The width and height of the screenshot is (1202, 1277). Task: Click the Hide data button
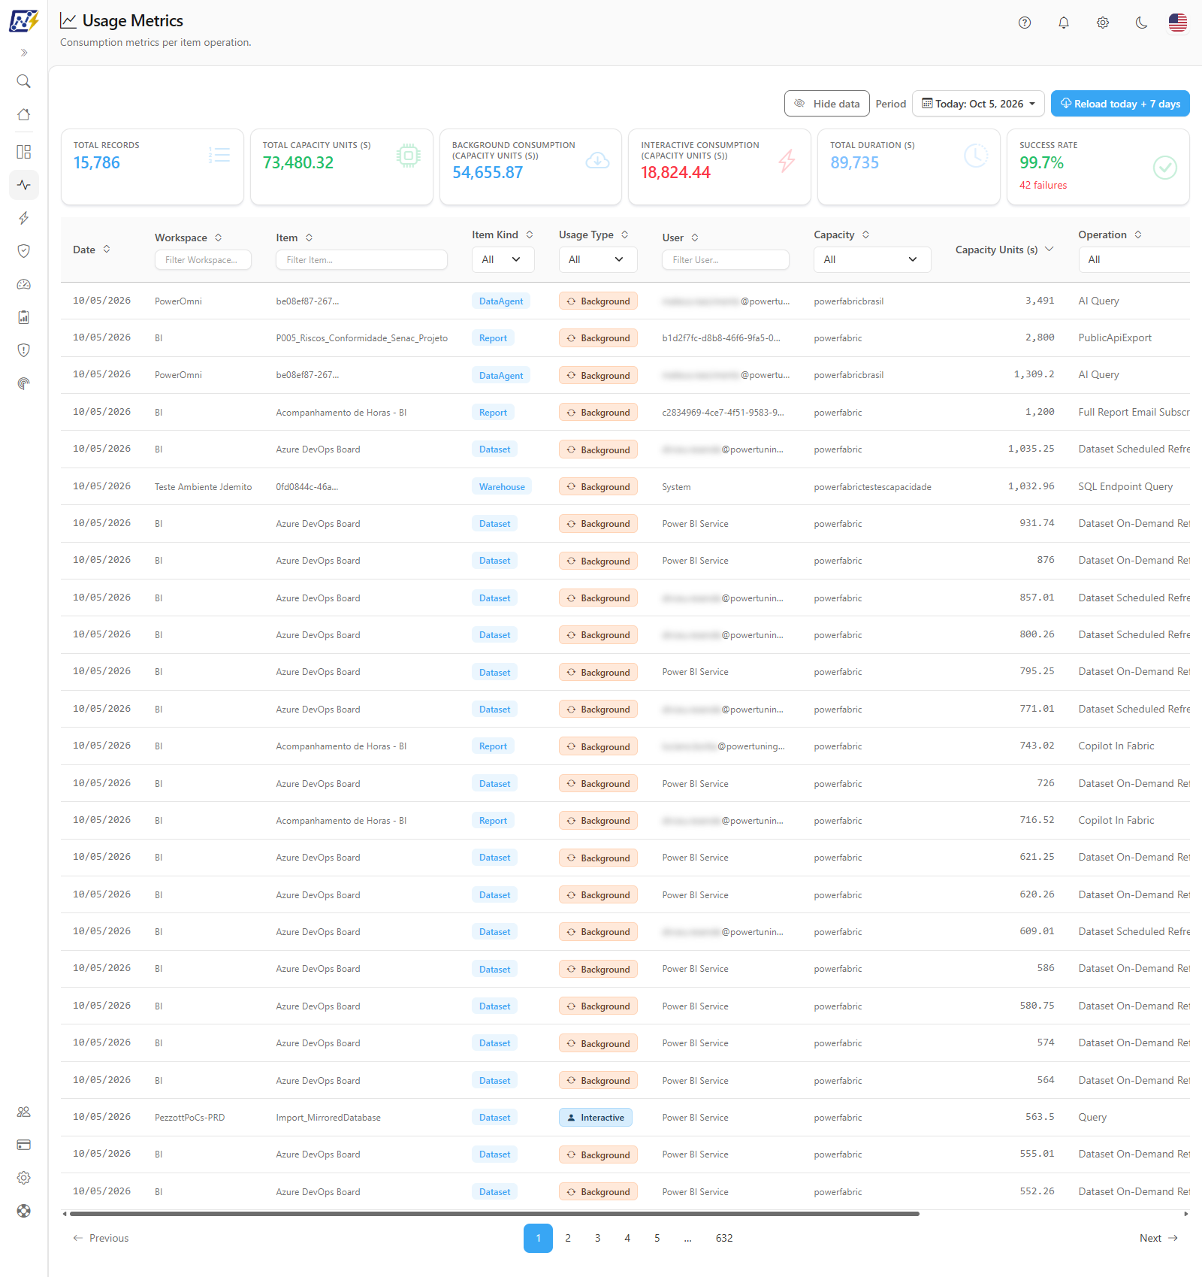827,104
